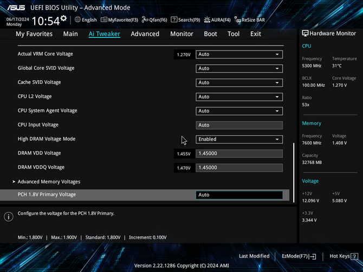Go to the Monitor tab

181,34
